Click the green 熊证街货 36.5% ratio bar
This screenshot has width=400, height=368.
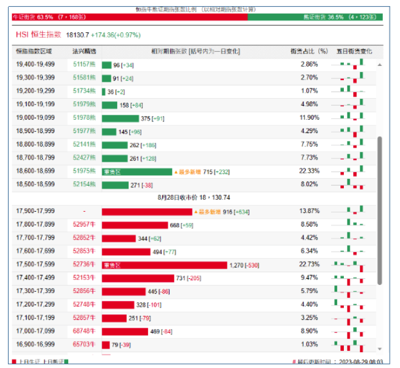(x=315, y=18)
